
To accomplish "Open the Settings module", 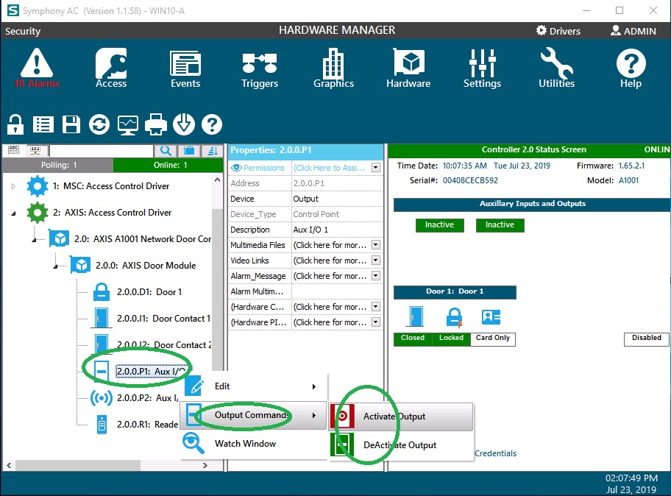I will (x=483, y=68).
